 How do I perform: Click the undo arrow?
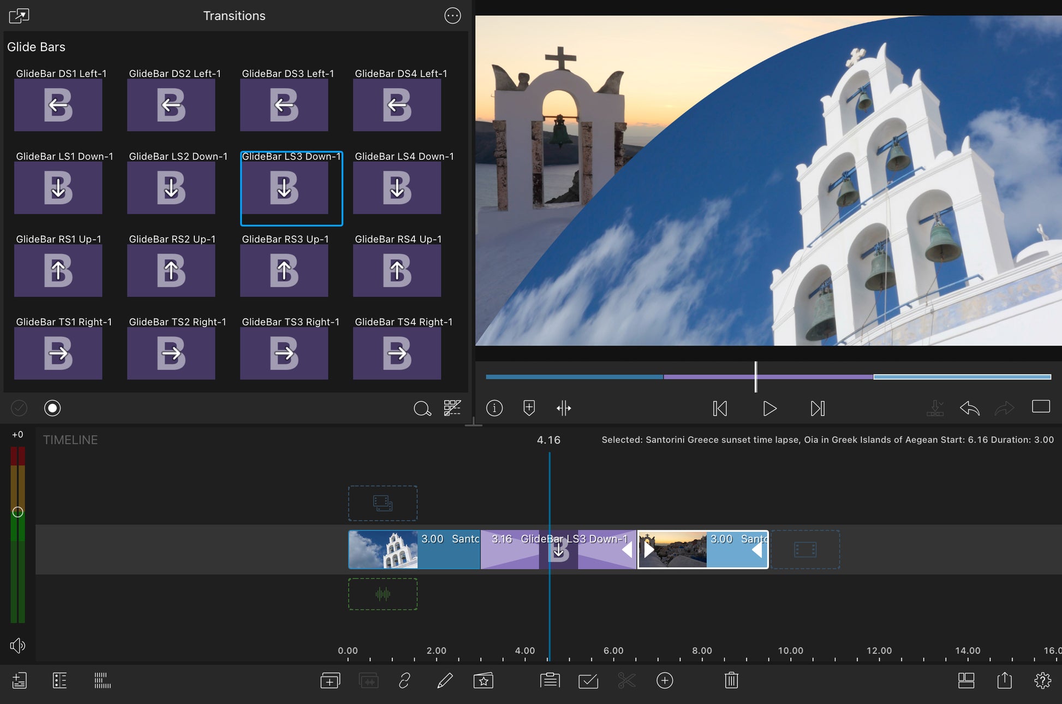[x=969, y=408]
